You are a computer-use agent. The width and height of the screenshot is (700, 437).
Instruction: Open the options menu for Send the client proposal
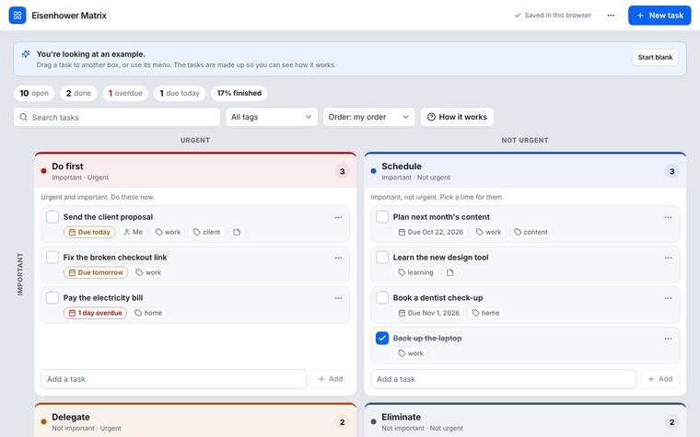click(338, 217)
